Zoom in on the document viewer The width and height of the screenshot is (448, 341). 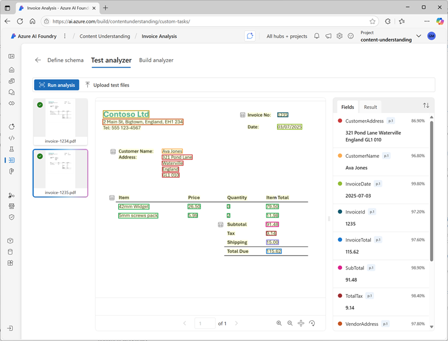pos(279,323)
